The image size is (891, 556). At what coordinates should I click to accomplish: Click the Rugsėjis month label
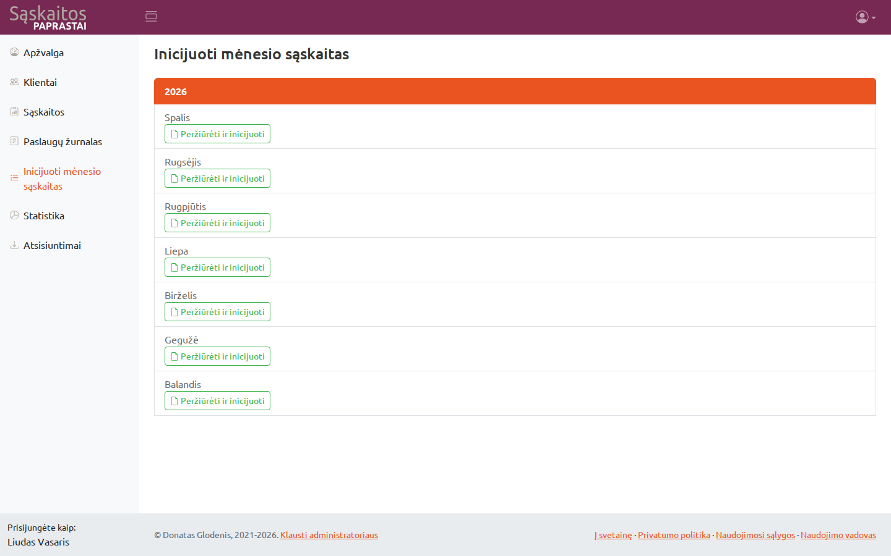[x=183, y=162]
